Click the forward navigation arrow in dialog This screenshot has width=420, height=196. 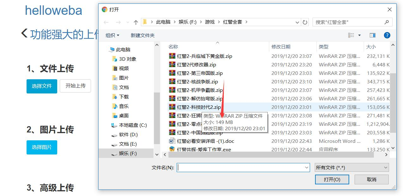[118, 22]
